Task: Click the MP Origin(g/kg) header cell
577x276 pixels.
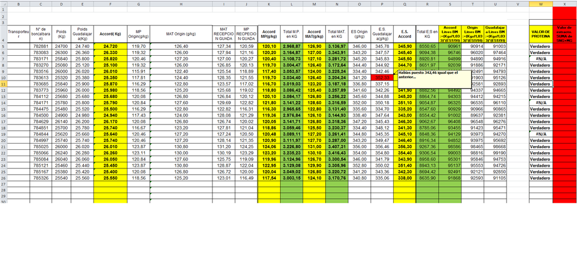Action: (x=139, y=34)
